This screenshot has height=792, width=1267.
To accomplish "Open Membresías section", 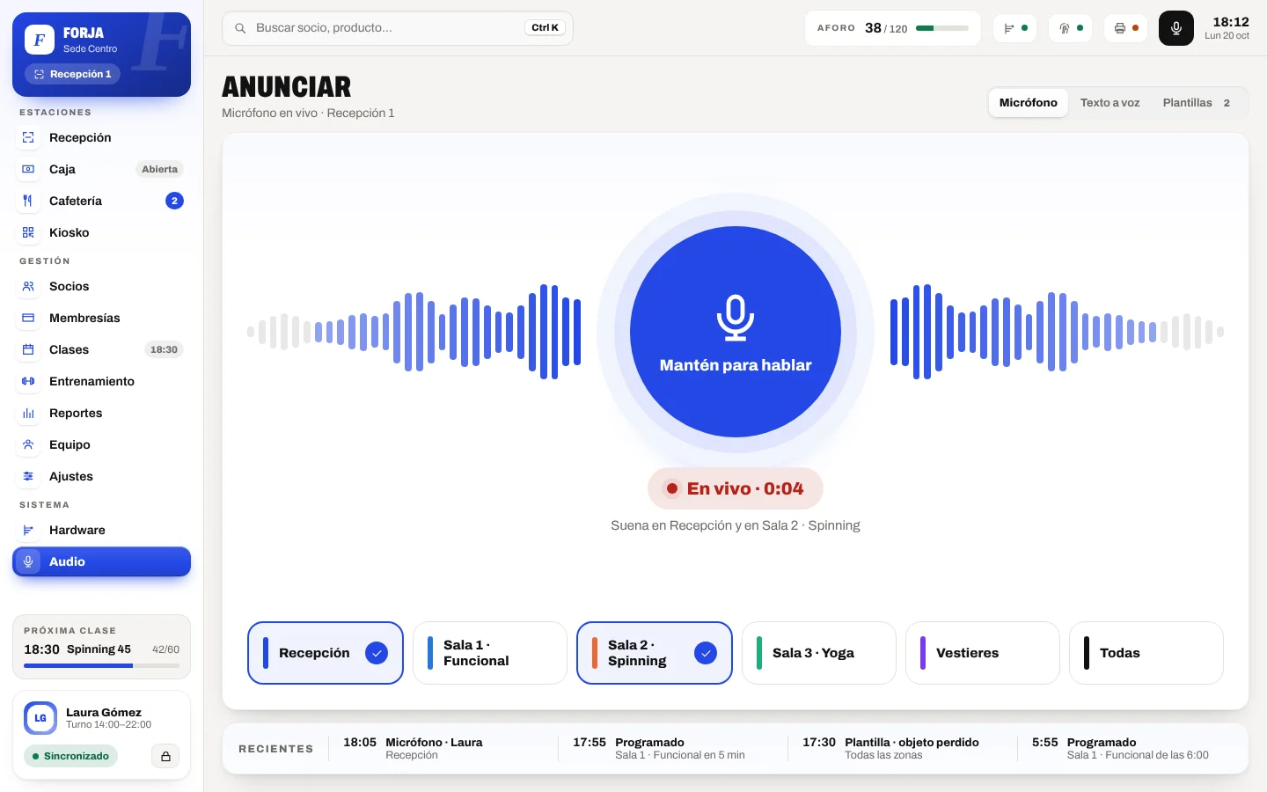I will click(x=101, y=318).
